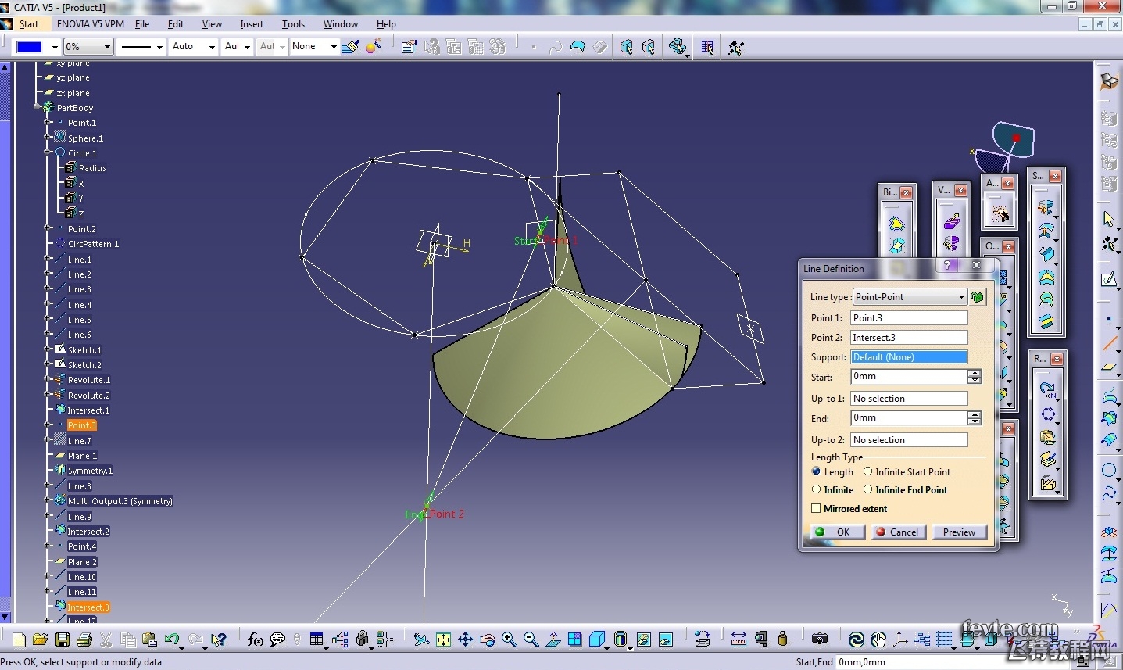The height and width of the screenshot is (670, 1123).
Task: Click the first icon in S... toolbar
Action: point(1046,208)
